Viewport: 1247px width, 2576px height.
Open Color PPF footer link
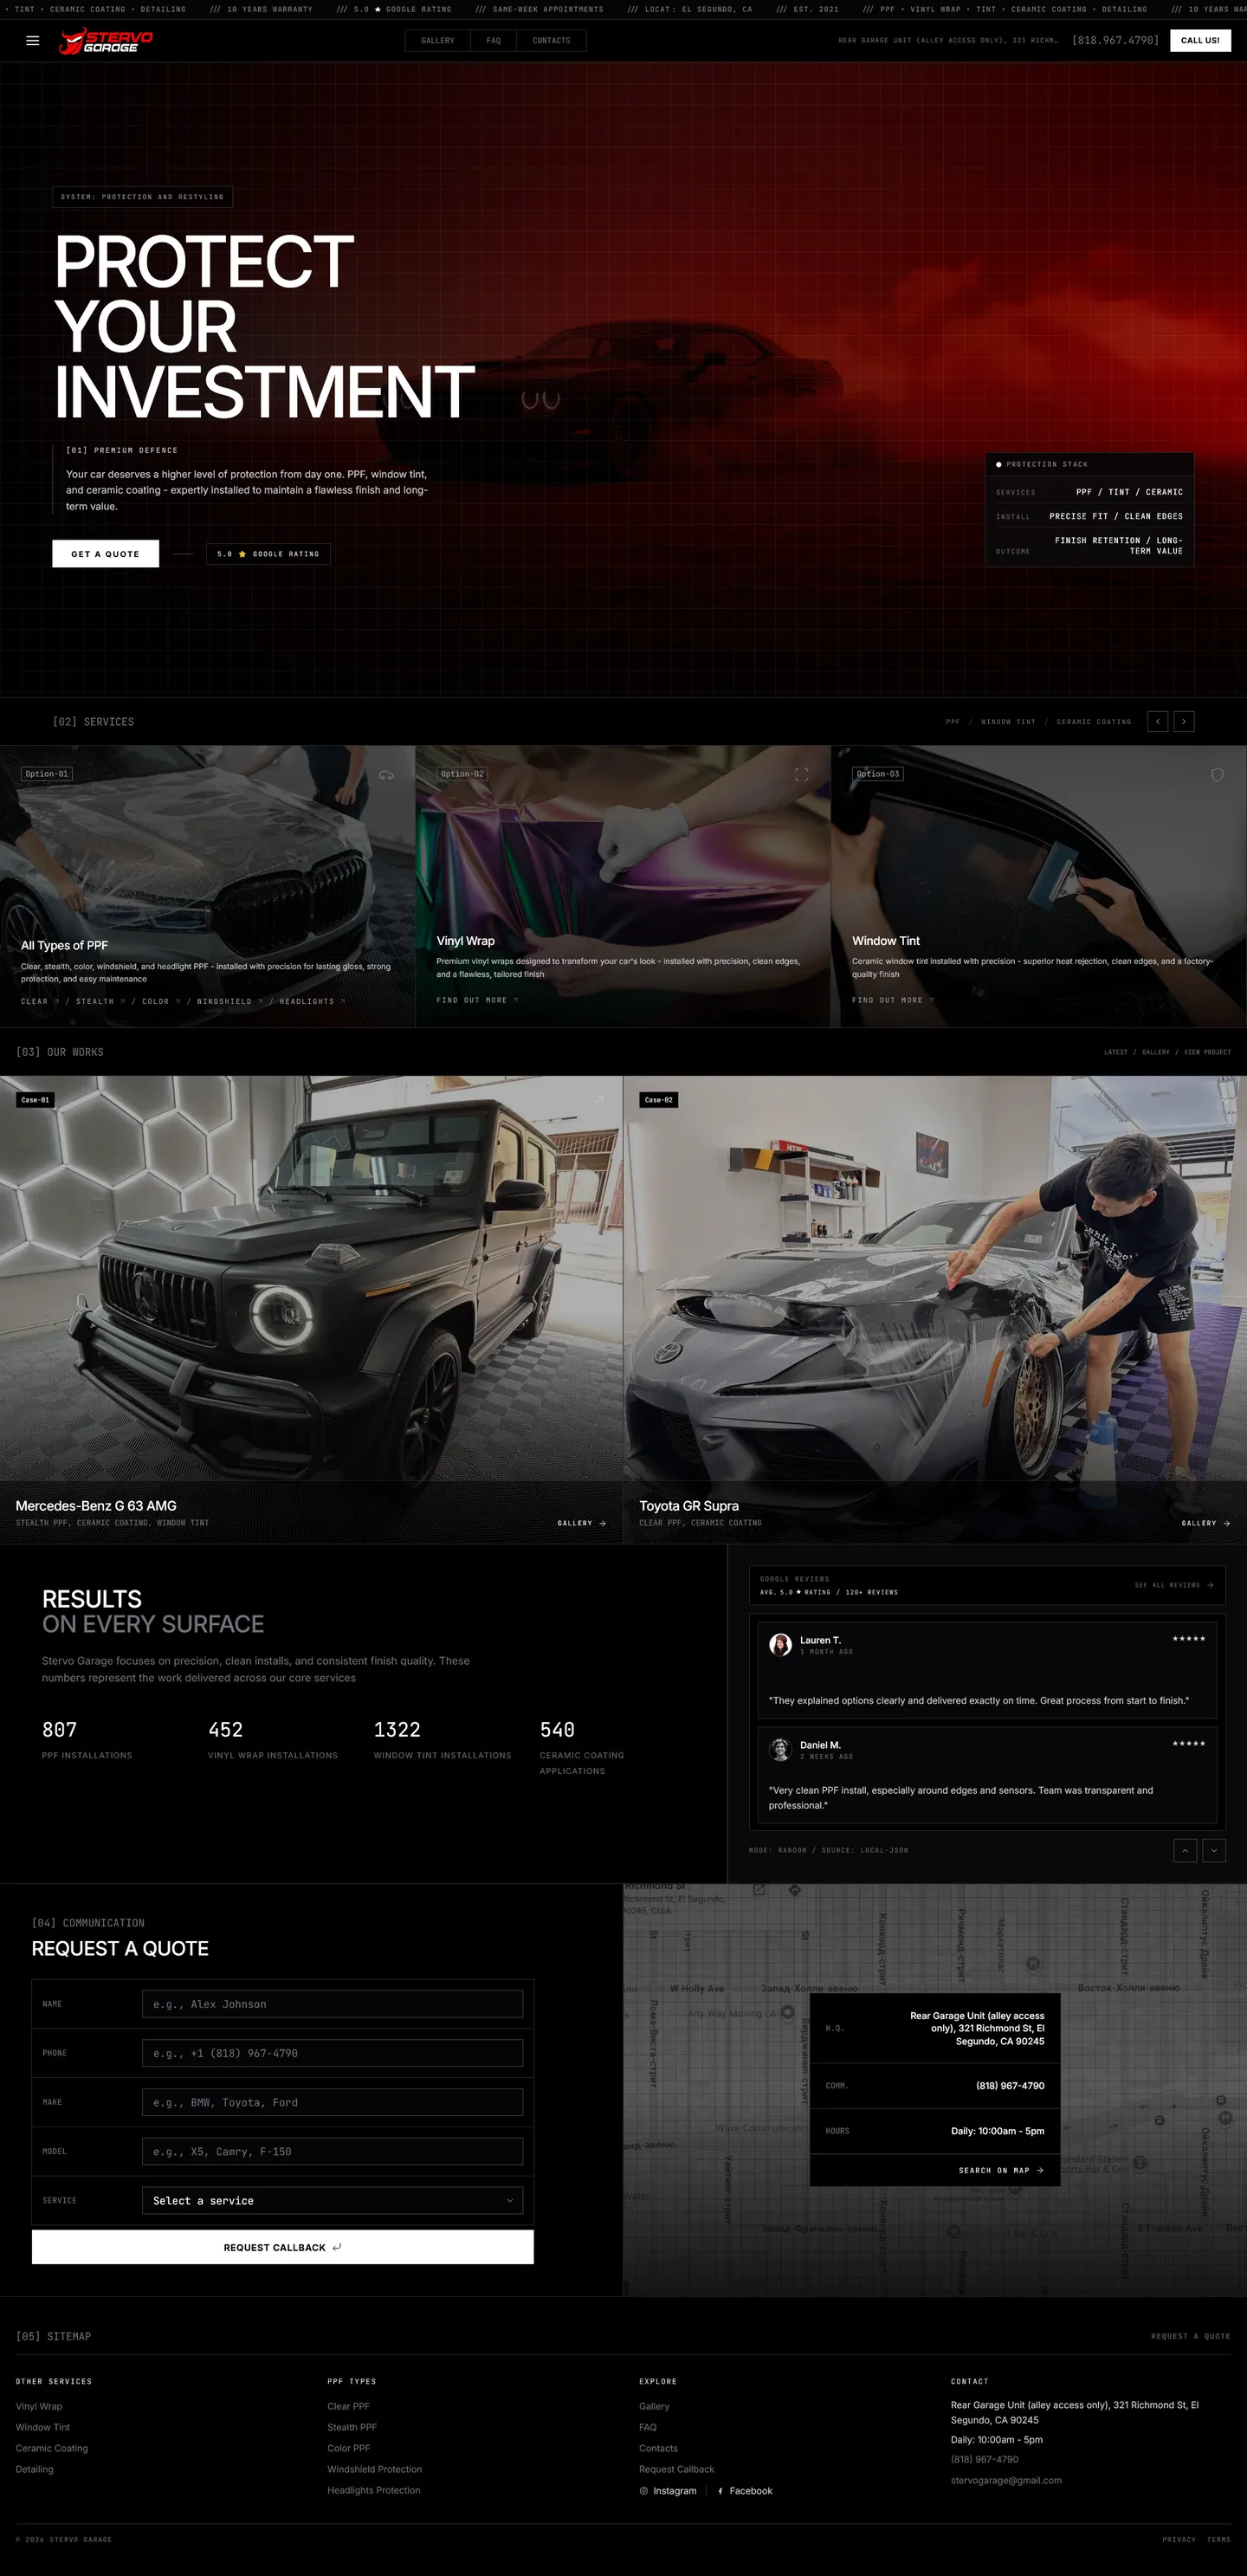[349, 2448]
